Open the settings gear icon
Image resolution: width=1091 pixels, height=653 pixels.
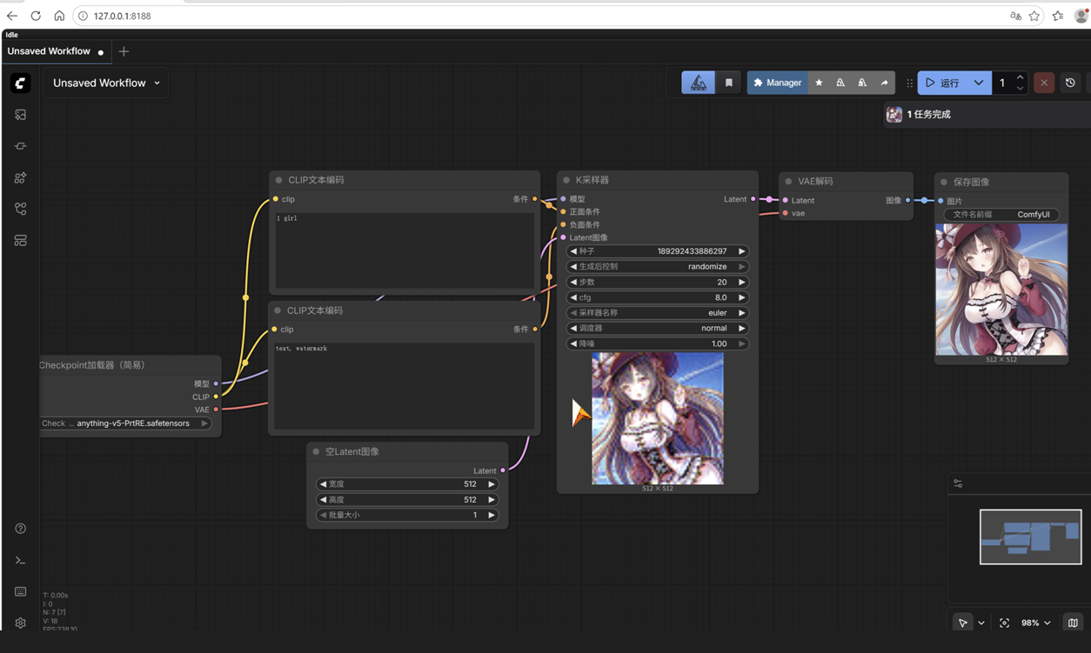point(20,623)
